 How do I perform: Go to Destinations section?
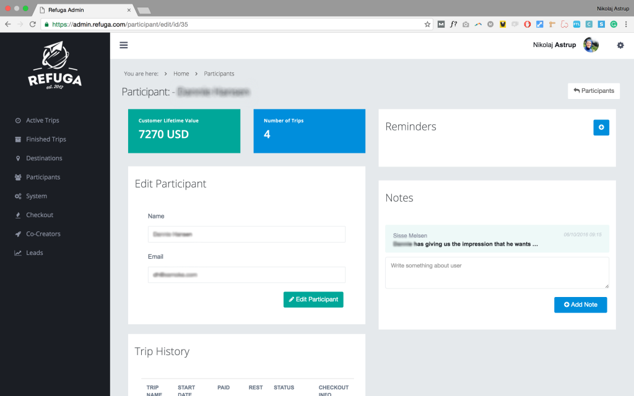click(x=44, y=158)
